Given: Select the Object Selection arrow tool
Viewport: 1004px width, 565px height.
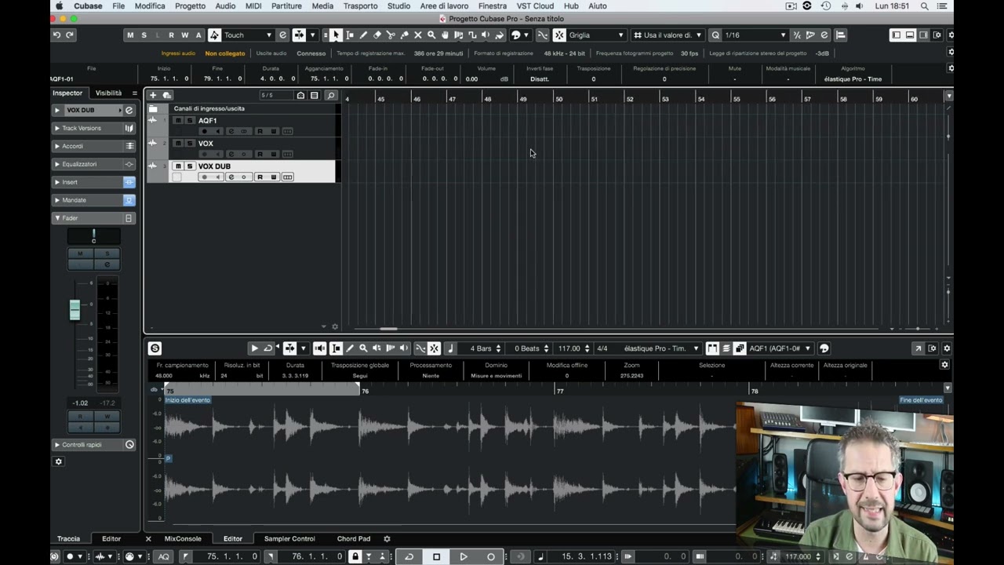Looking at the screenshot, I should (336, 35).
